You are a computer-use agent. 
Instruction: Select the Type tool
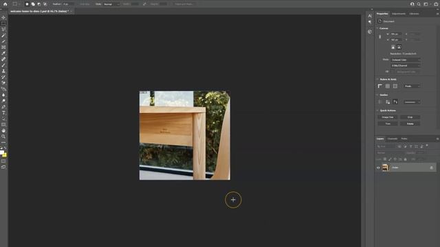click(3, 113)
